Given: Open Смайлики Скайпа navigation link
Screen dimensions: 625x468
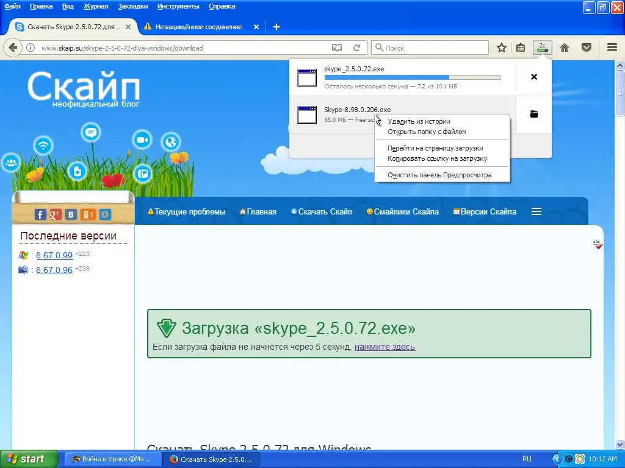Looking at the screenshot, I should point(403,211).
